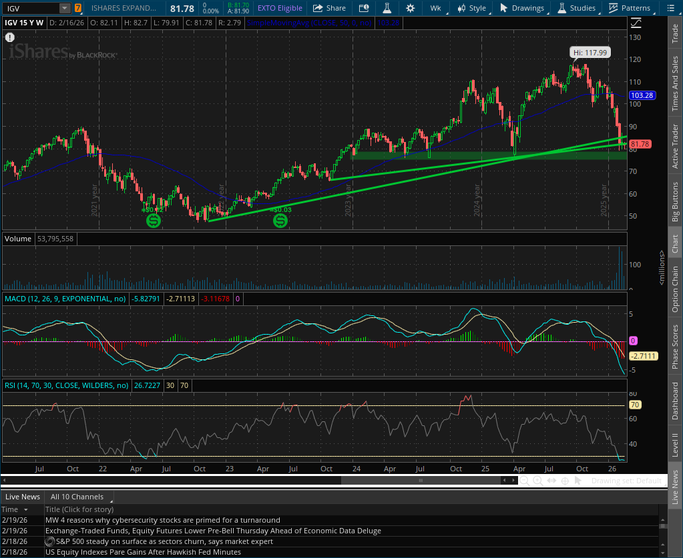Open the Patterns menu
The width and height of the screenshot is (683, 558).
630,8
